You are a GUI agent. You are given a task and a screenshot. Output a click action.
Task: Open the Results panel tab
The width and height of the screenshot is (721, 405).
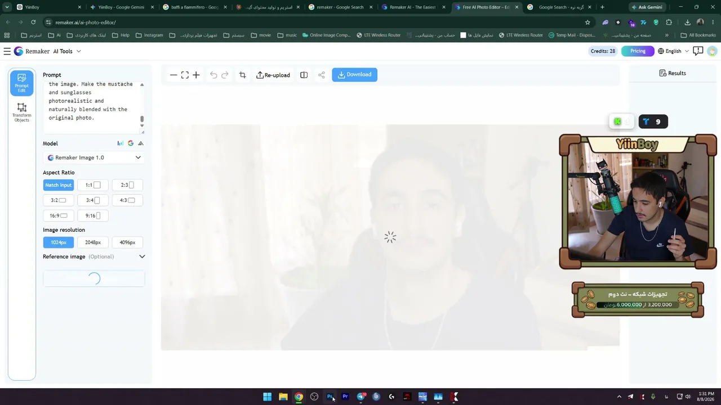click(673, 73)
